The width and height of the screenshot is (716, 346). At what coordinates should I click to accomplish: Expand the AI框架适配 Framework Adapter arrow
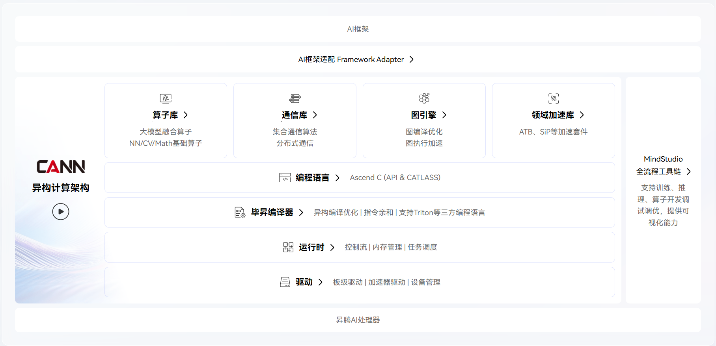412,59
